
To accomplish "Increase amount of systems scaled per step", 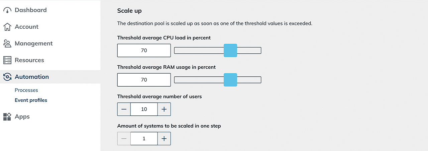I will click(164, 139).
